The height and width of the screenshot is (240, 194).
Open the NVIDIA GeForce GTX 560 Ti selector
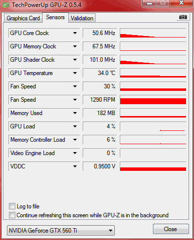click(61, 231)
